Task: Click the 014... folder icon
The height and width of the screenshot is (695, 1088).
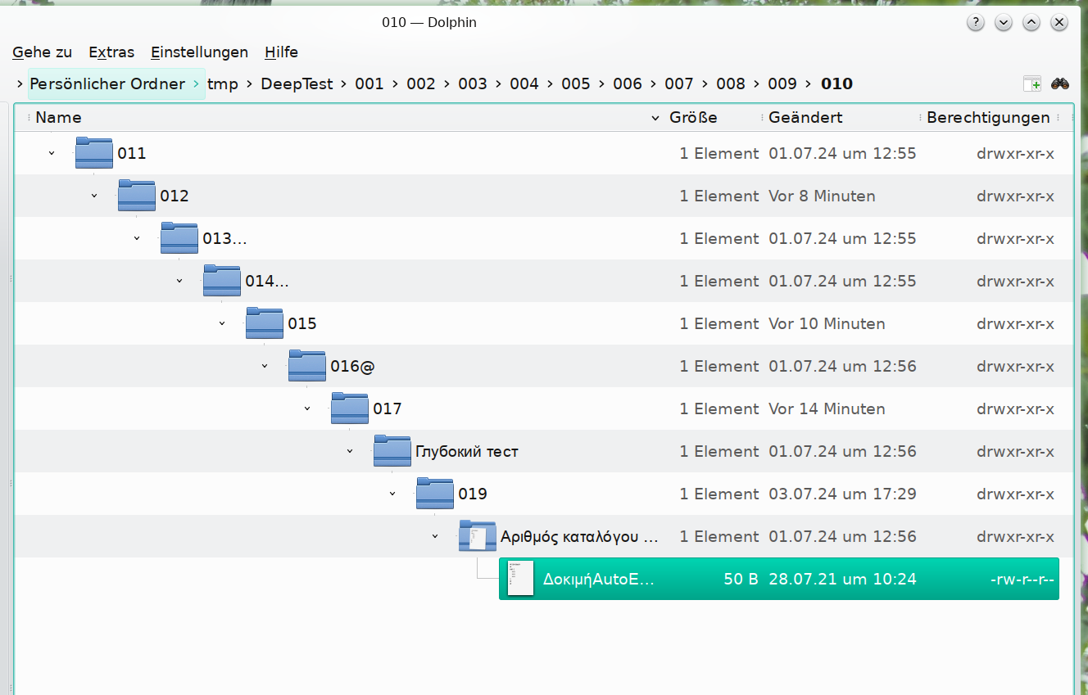Action: click(222, 281)
